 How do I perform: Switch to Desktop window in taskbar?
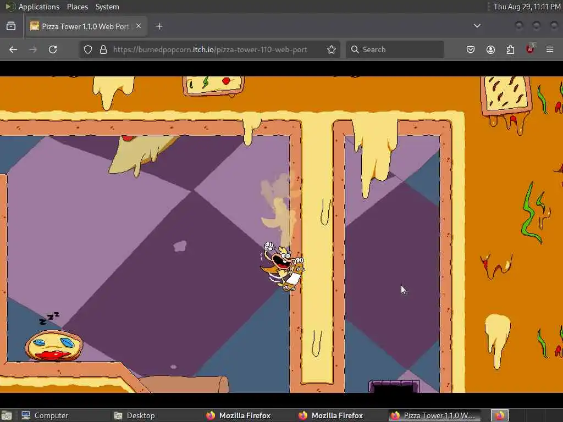coord(135,415)
